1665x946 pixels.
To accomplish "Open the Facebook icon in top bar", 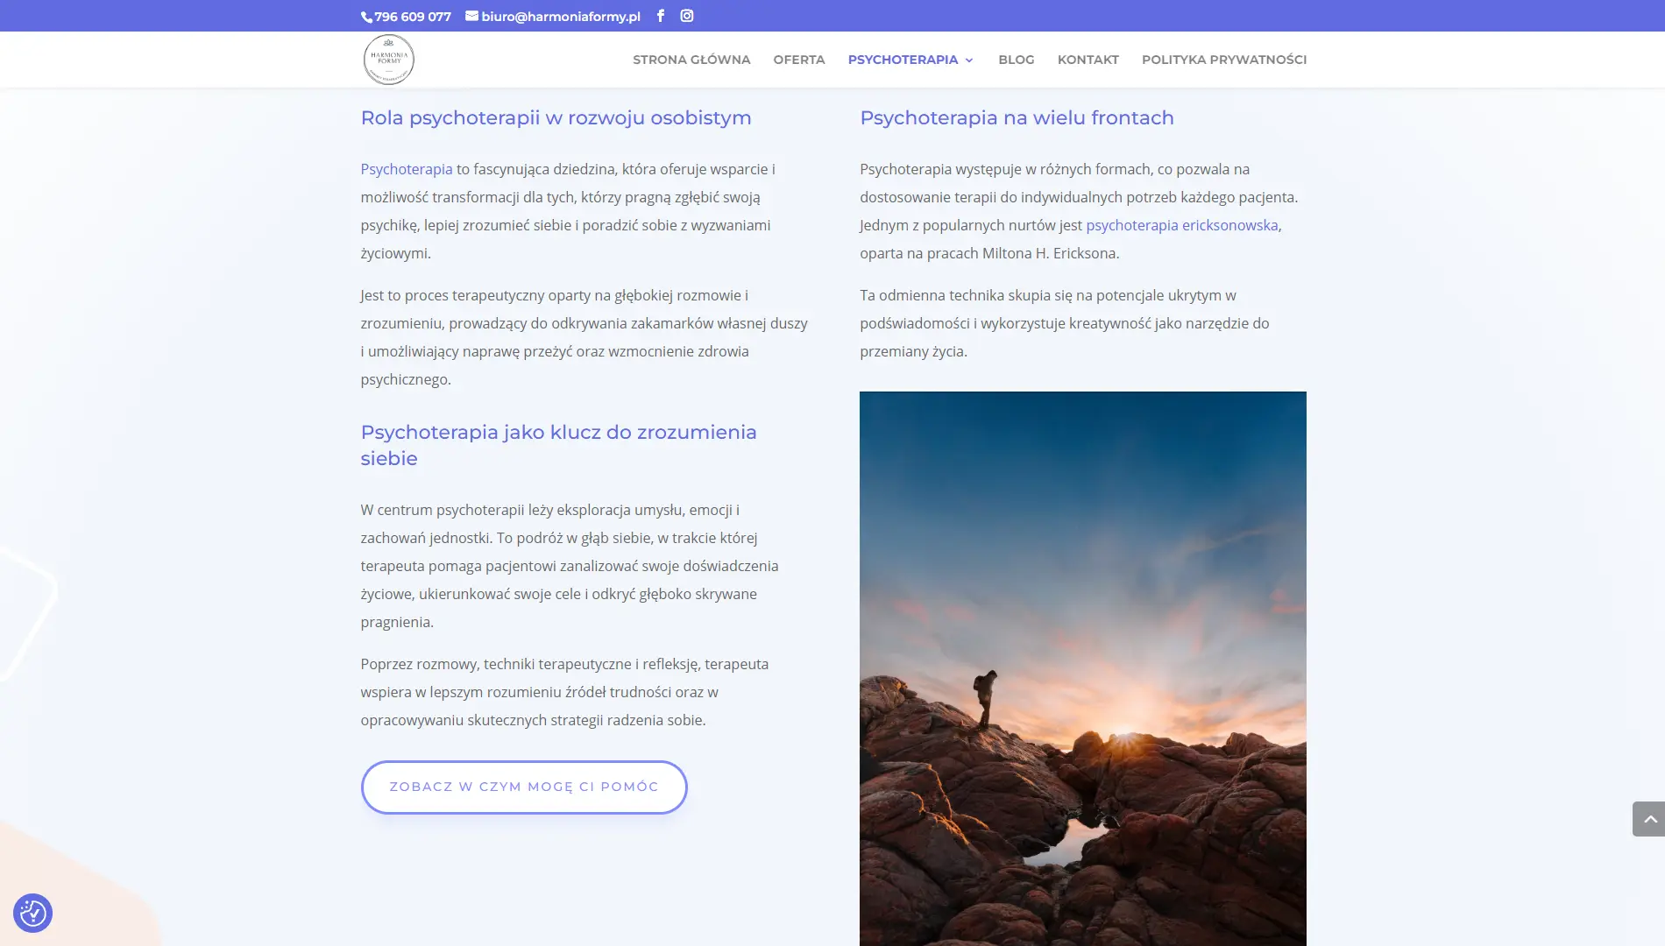I will click(661, 16).
